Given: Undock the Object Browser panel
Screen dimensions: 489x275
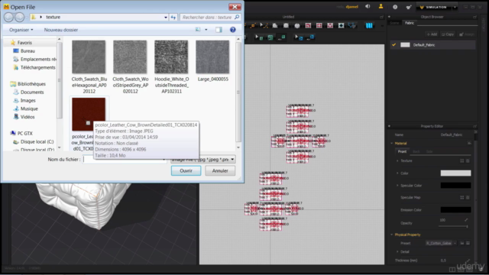Looking at the screenshot, I should [x=474, y=17].
